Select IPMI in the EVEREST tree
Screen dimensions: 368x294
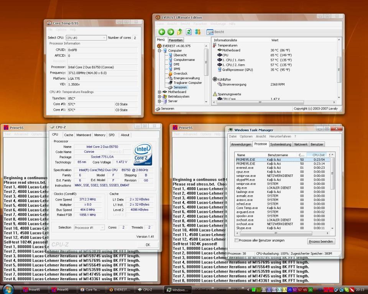point(177,69)
